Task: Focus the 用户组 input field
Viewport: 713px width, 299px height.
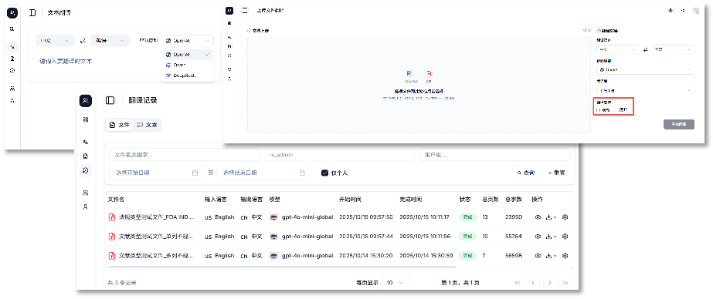Action: [494, 155]
